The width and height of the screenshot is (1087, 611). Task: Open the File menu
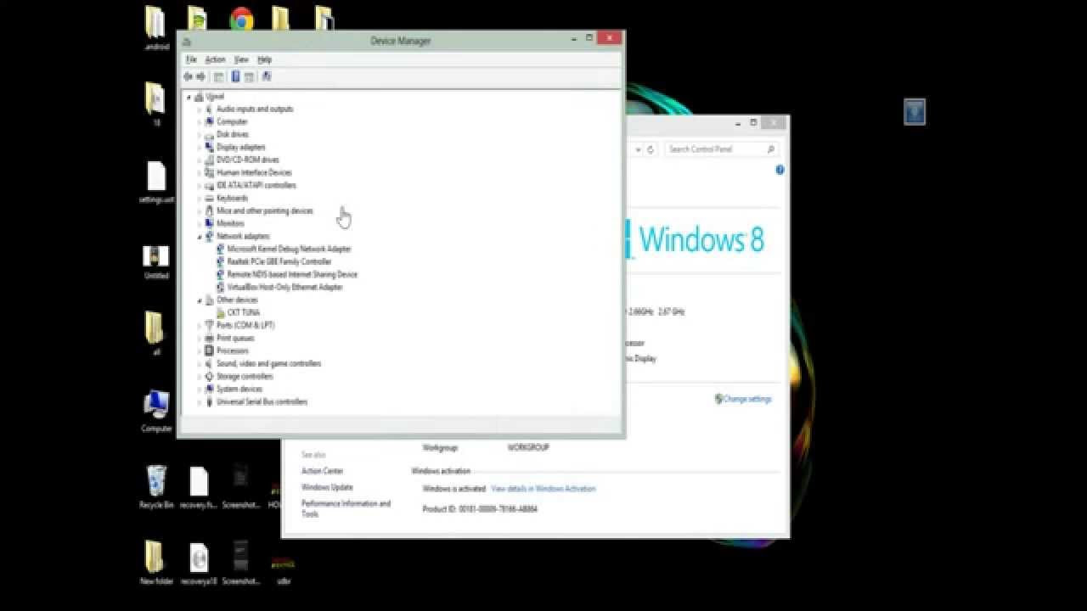click(x=191, y=59)
